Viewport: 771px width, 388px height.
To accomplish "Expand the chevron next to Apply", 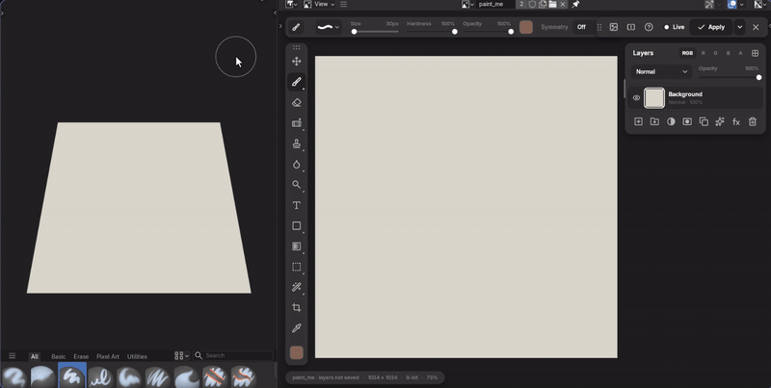I will [739, 27].
